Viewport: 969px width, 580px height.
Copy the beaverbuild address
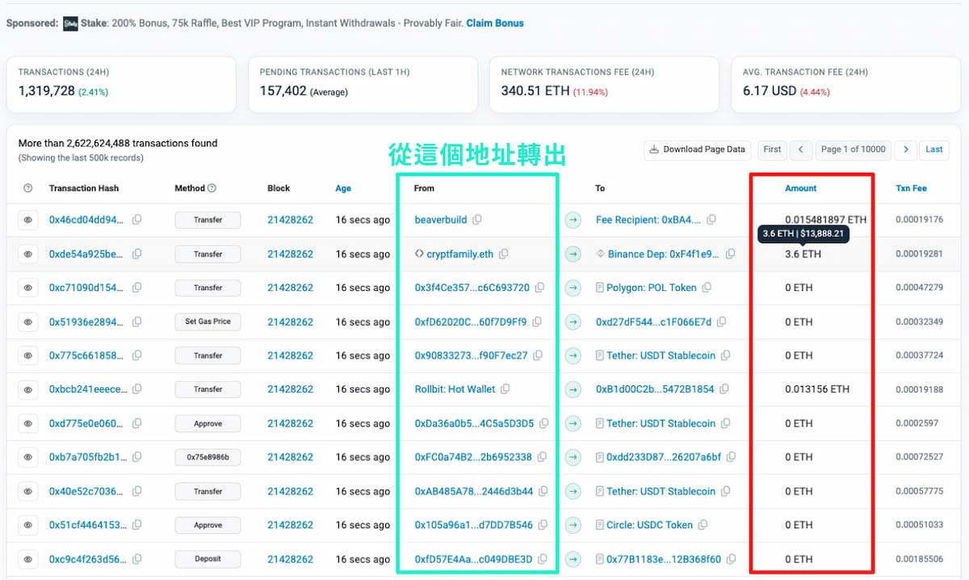click(477, 220)
